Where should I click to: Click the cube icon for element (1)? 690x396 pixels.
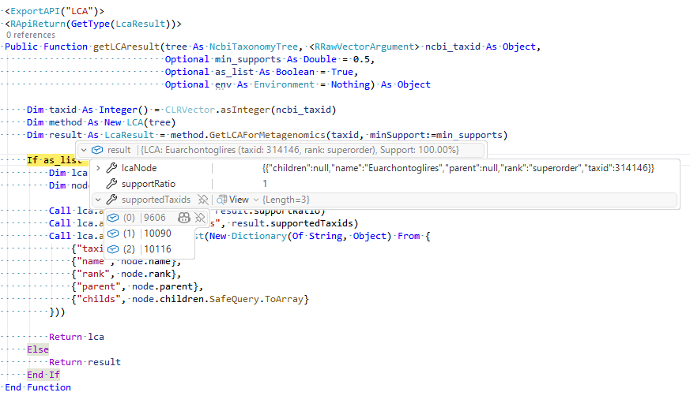coord(112,233)
